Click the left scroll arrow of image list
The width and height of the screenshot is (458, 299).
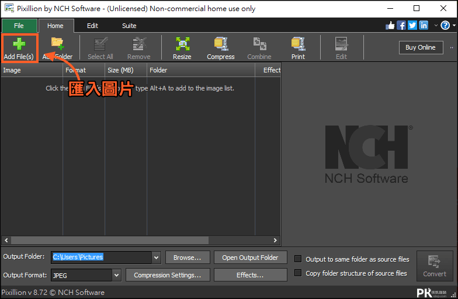[x=6, y=241]
